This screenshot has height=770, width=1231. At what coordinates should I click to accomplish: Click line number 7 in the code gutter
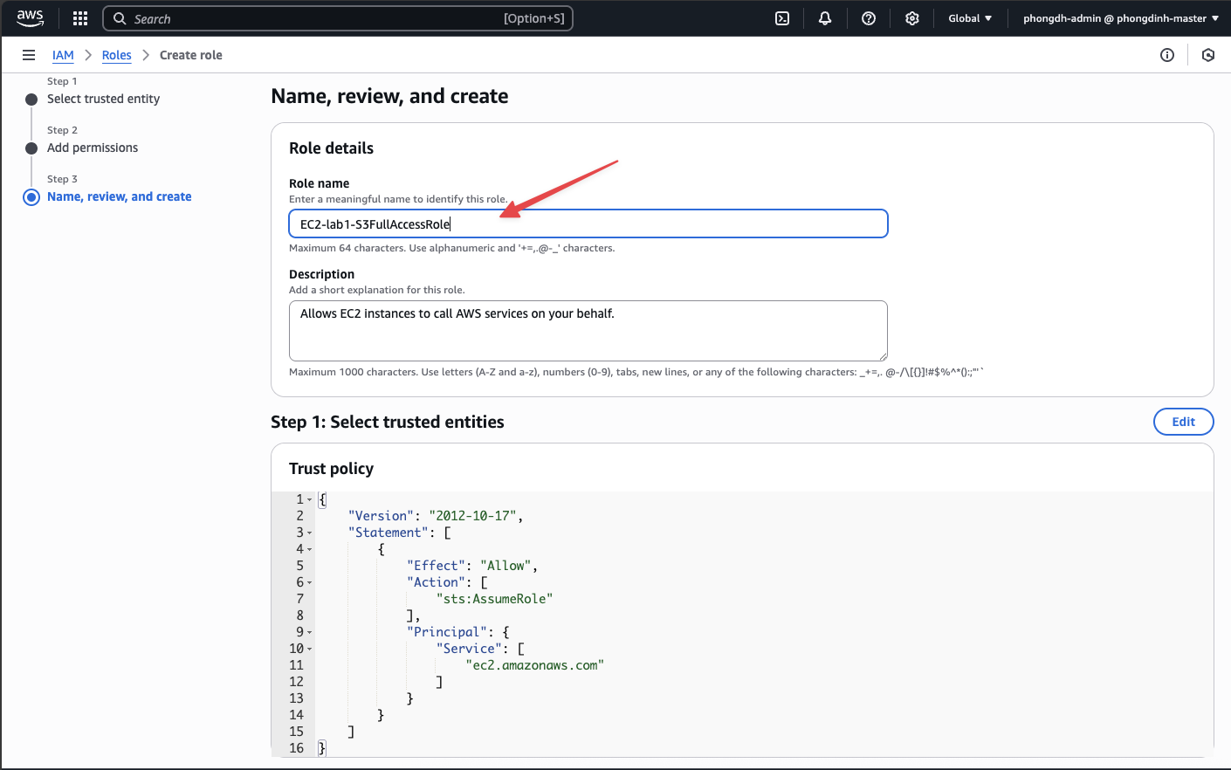click(x=300, y=599)
